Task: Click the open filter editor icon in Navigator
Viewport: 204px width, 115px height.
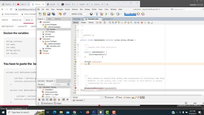Action: pos(69,84)
